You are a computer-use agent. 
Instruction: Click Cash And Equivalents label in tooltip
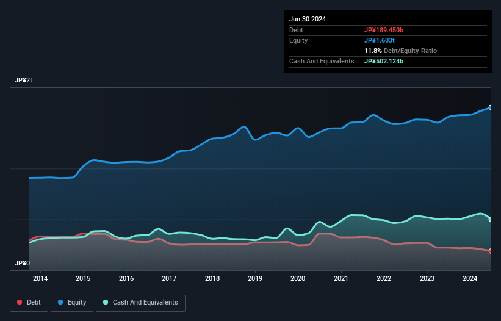pyautogui.click(x=322, y=61)
